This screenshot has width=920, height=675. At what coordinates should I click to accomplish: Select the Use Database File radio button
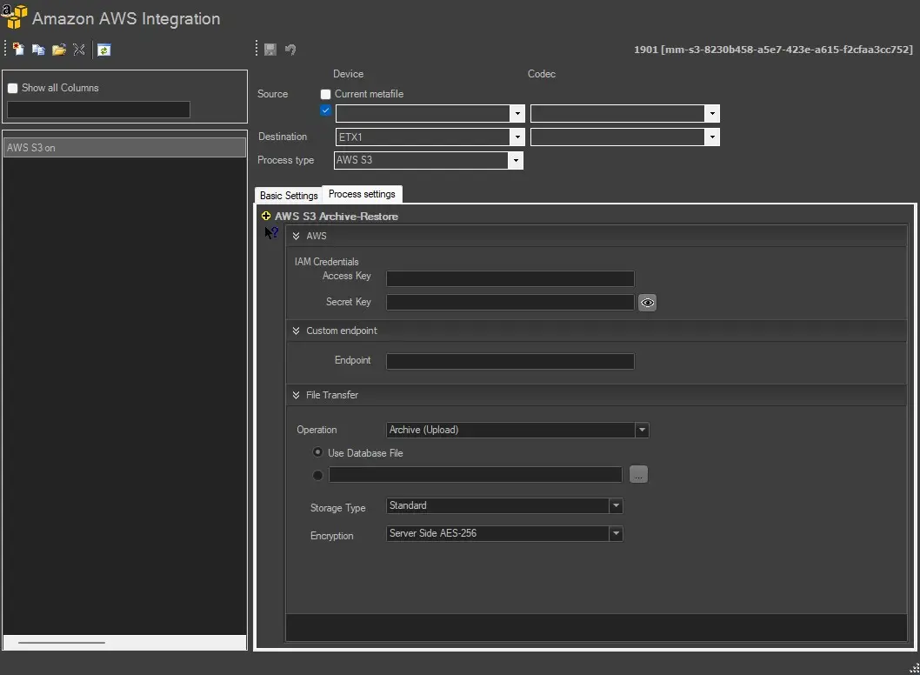(317, 453)
